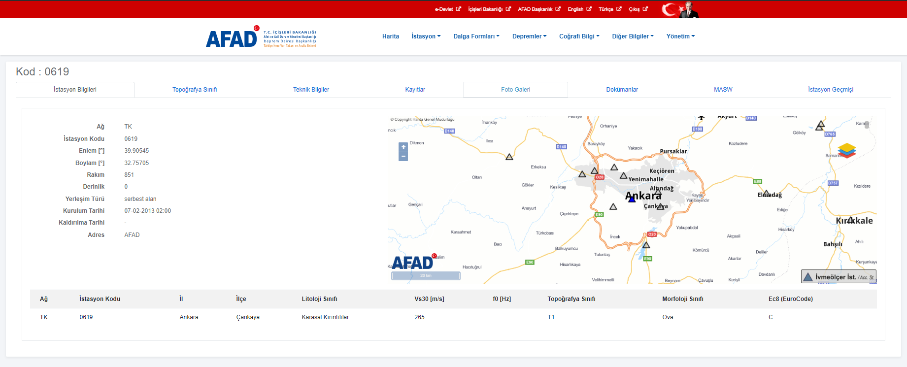Image resolution: width=907 pixels, height=367 pixels.
Task: Switch to the İstasyon Geçmişi tab
Action: (831, 90)
